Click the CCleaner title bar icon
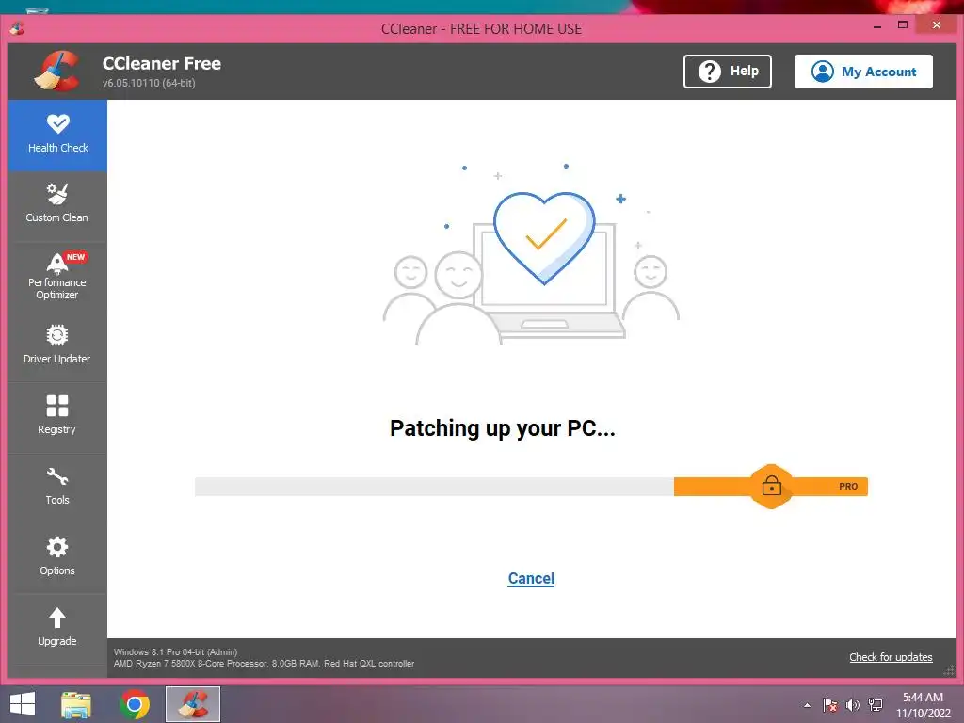This screenshot has height=723, width=964. [x=17, y=28]
